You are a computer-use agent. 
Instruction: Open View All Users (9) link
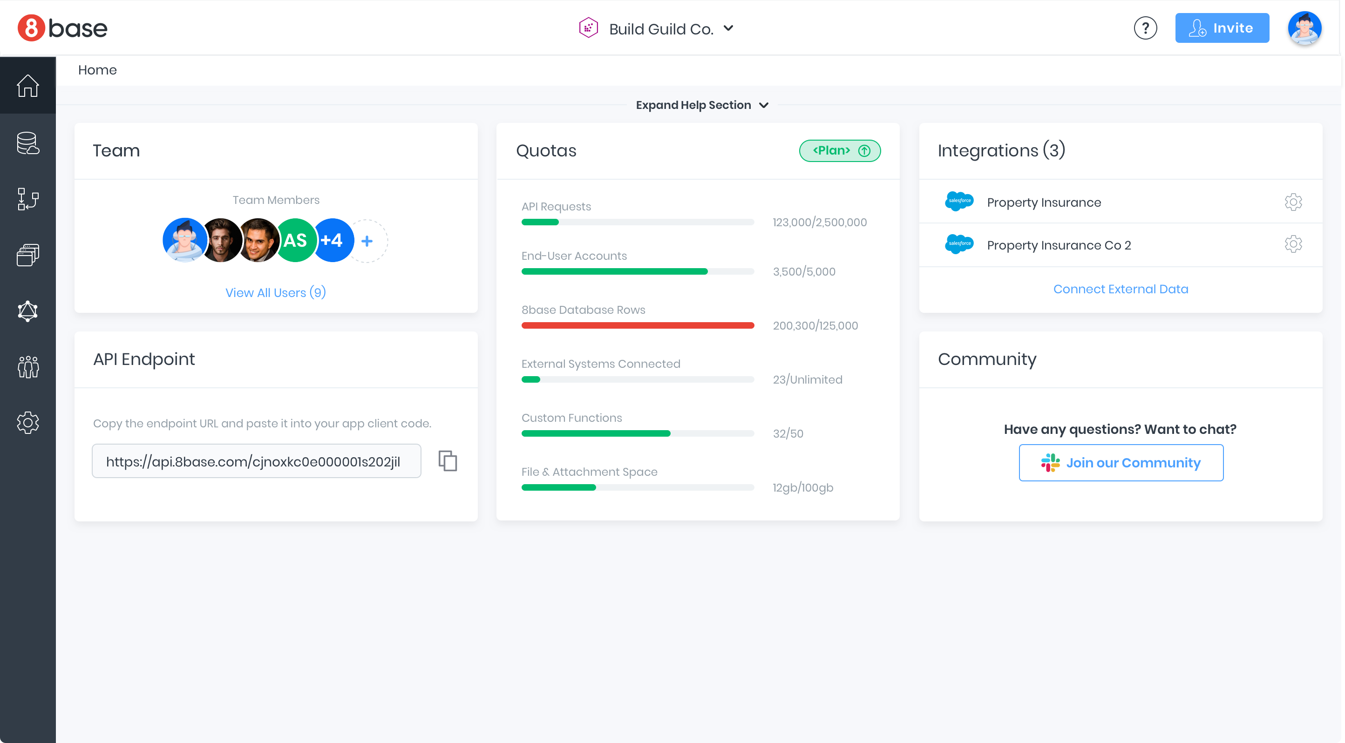pos(276,293)
